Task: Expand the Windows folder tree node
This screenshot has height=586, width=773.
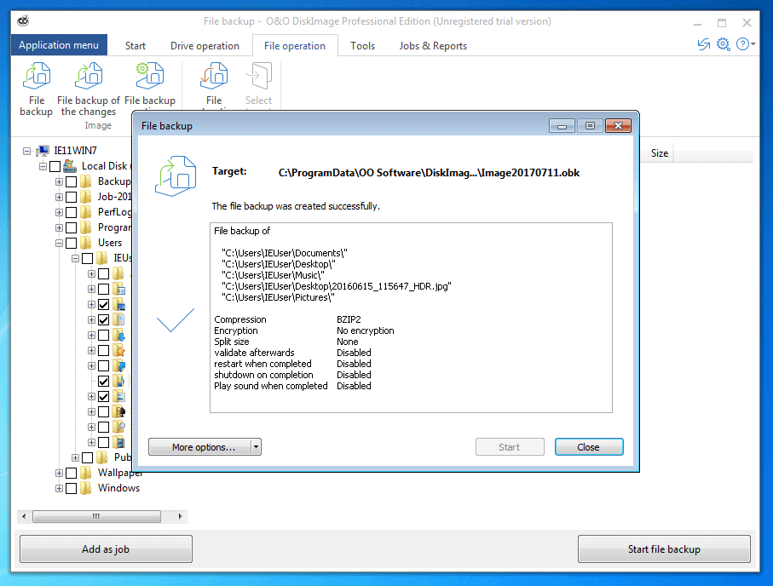Action: click(x=59, y=488)
